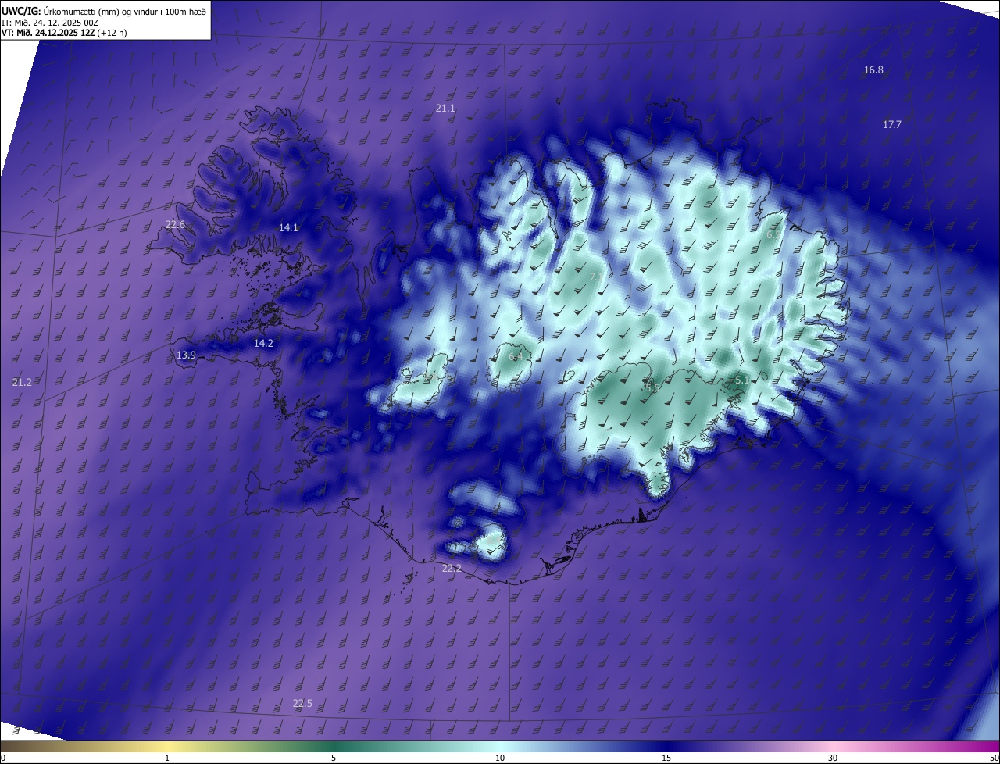Click the 7.1 value label

coord(596,277)
